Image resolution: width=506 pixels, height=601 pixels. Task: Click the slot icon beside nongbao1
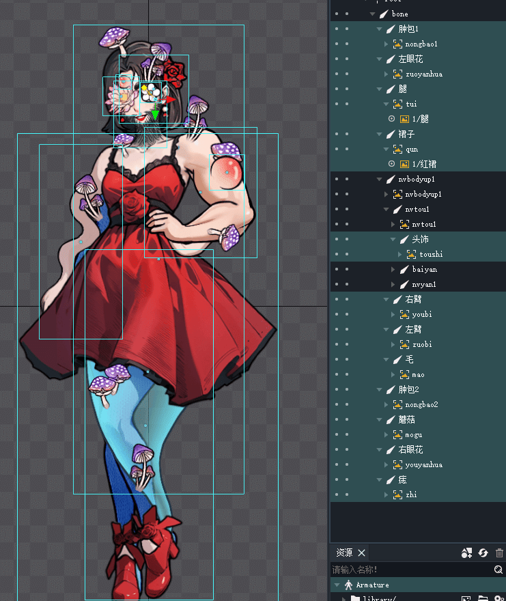click(x=397, y=44)
